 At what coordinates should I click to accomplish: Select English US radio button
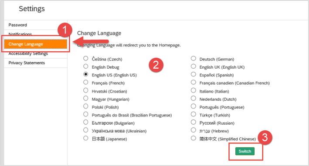(85, 74)
